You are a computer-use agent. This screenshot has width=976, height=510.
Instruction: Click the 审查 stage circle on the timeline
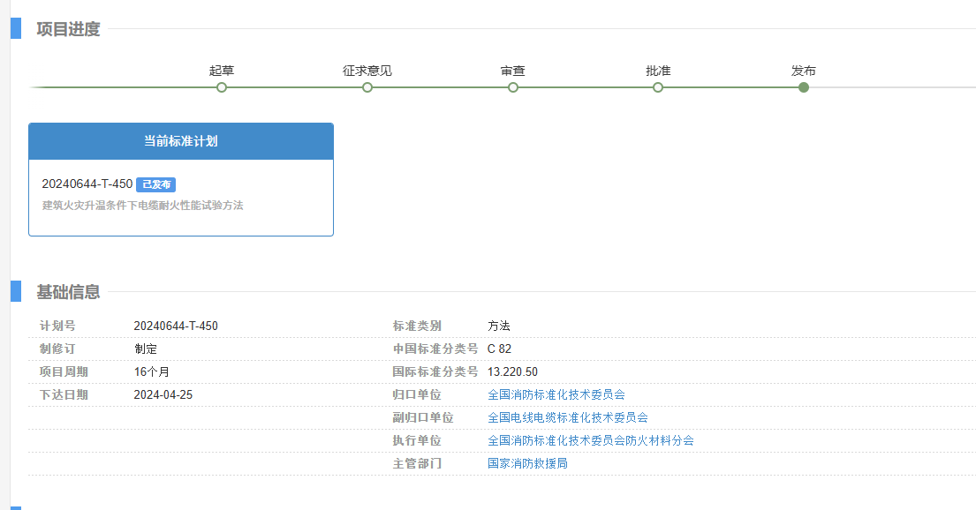(x=513, y=87)
